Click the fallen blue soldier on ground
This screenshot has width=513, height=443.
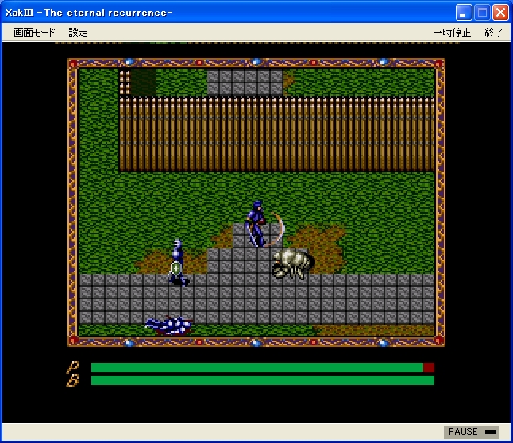[168, 326]
